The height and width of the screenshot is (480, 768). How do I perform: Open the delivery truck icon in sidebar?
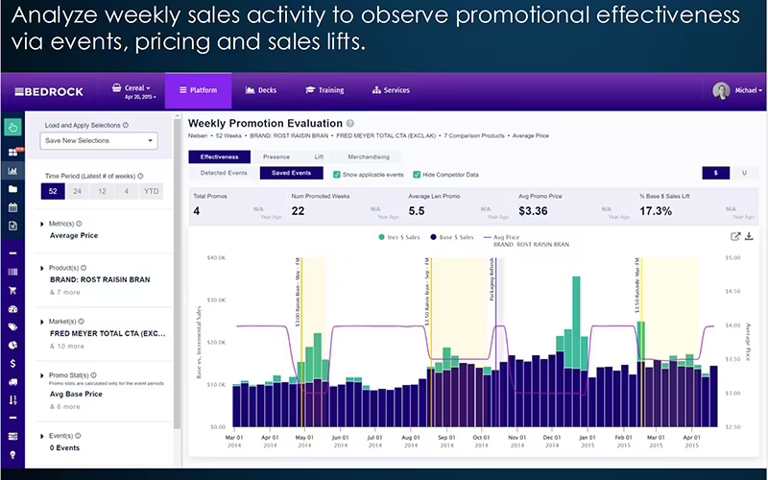click(x=12, y=382)
